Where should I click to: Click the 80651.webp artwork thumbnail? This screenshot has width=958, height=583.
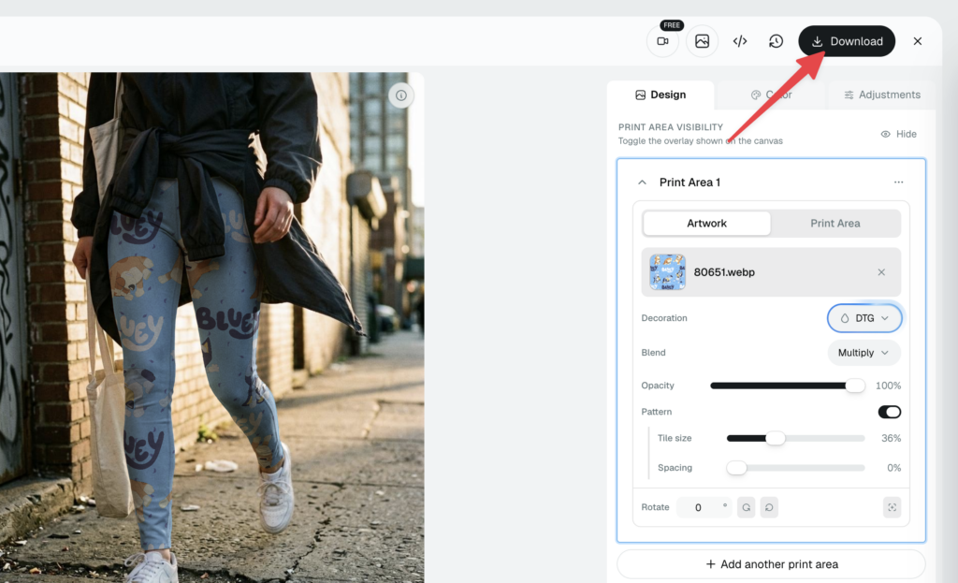[667, 272]
